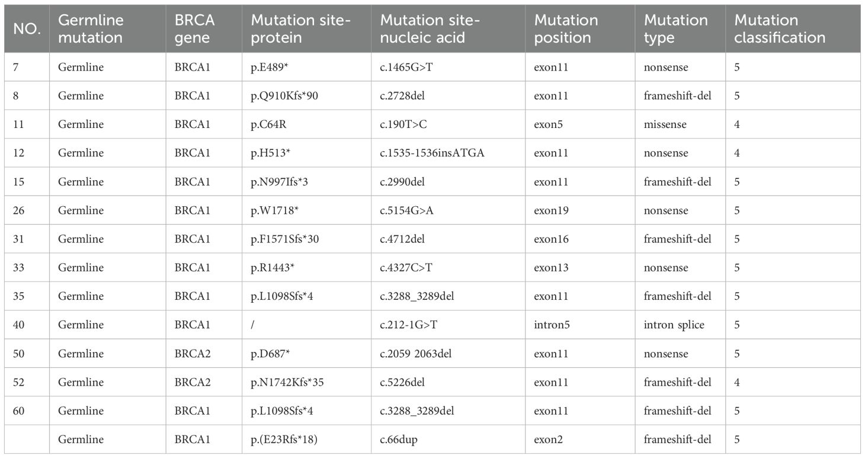Image resolution: width=865 pixels, height=458 pixels.
Task: Click the "NO." column header
Action: [x=27, y=28]
